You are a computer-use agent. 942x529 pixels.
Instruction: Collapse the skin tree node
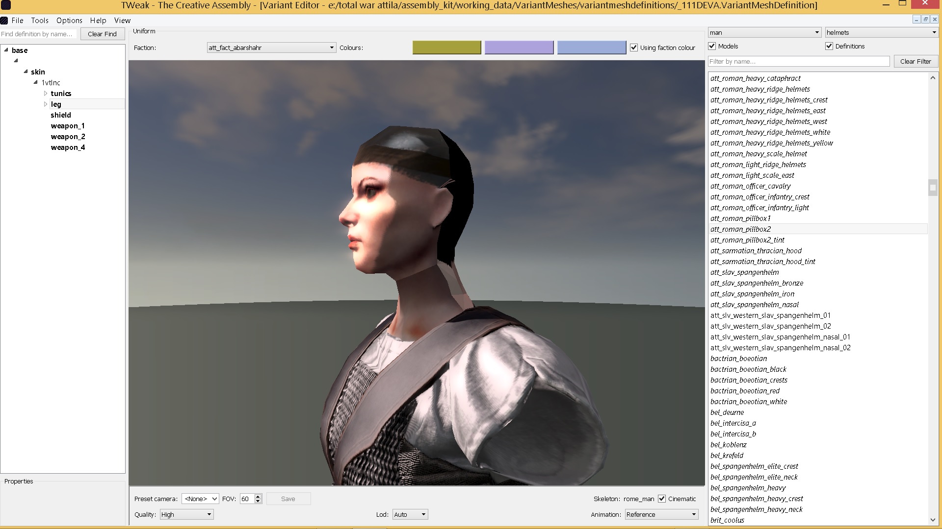26,72
